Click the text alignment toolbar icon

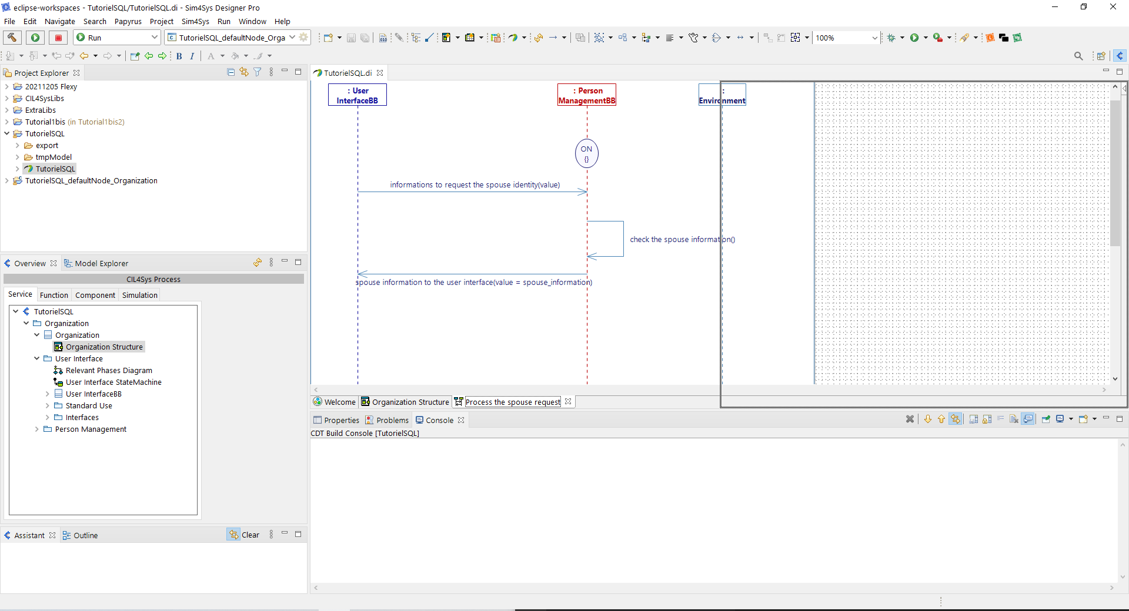point(670,38)
